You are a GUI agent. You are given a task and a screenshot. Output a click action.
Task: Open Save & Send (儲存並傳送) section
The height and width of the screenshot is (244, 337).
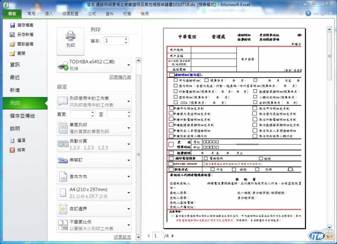coord(25,116)
